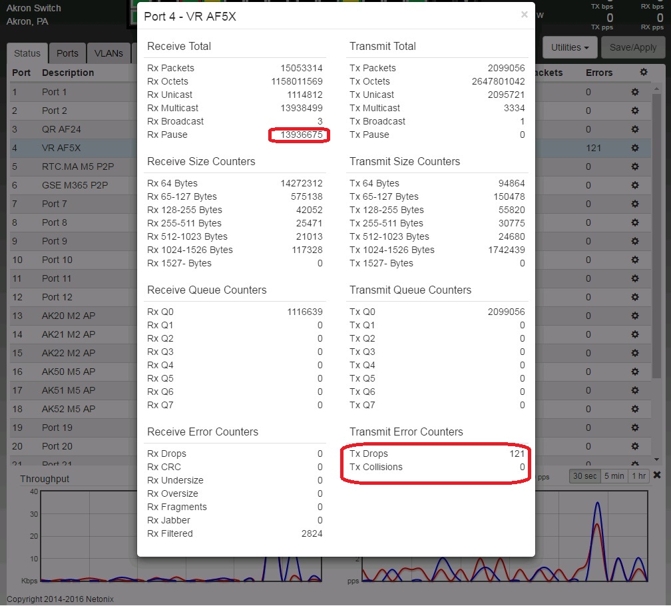
Task: Set graph interval to 1 hr
Action: (x=639, y=476)
